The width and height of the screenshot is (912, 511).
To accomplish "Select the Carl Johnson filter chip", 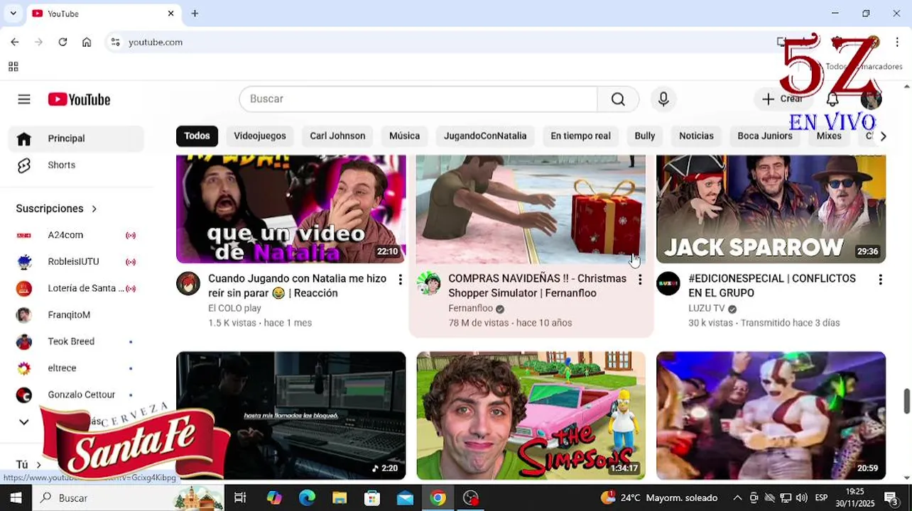I will 337,136.
